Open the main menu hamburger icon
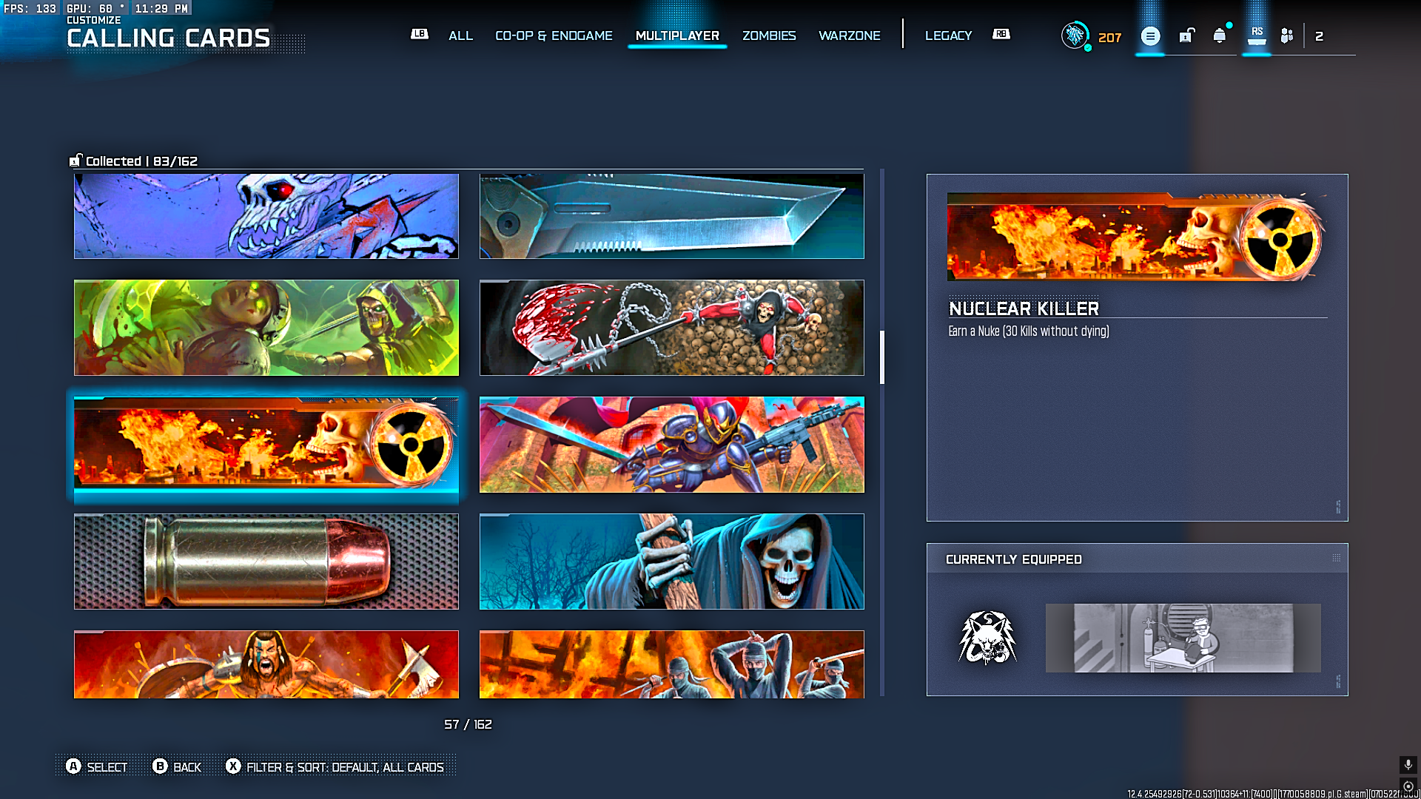The width and height of the screenshot is (1421, 799). 1150,36
